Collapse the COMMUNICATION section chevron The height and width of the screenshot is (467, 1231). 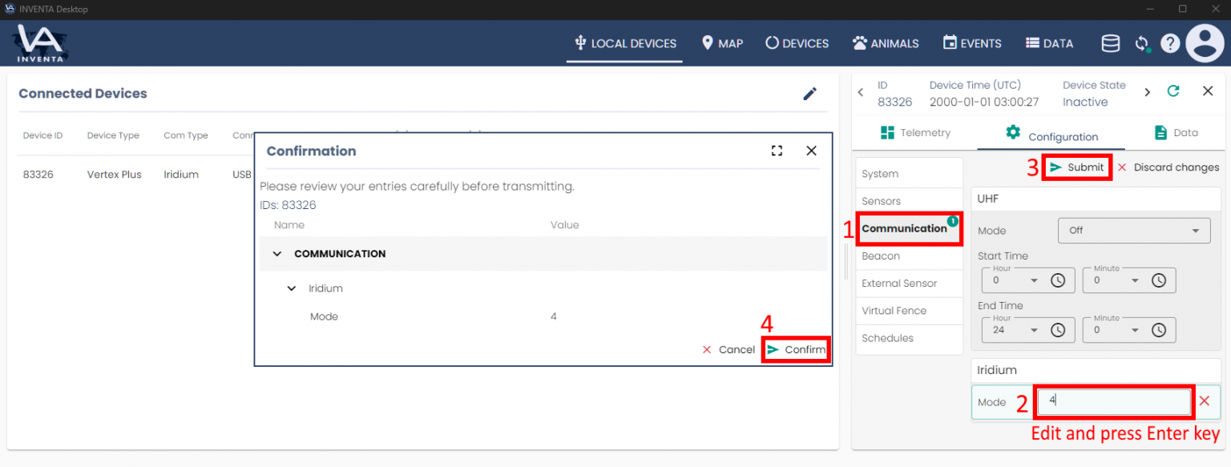277,254
